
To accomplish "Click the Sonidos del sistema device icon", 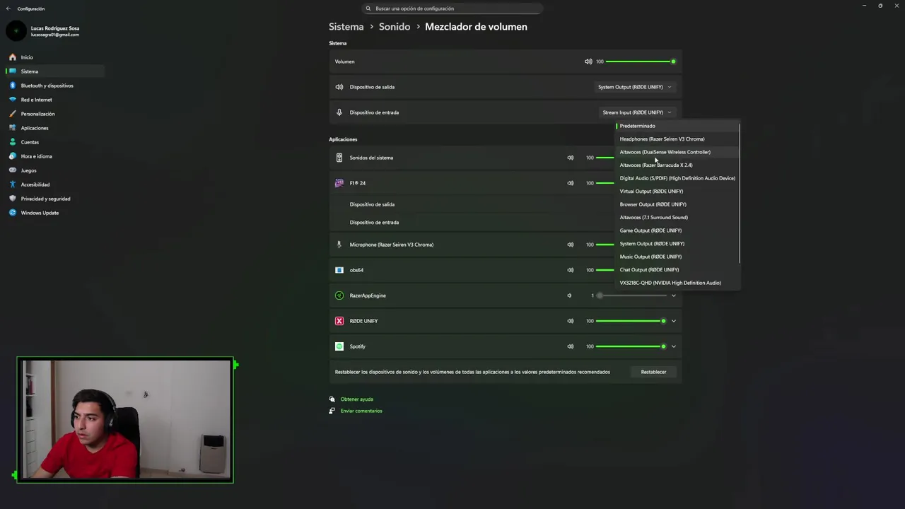I will (x=339, y=158).
